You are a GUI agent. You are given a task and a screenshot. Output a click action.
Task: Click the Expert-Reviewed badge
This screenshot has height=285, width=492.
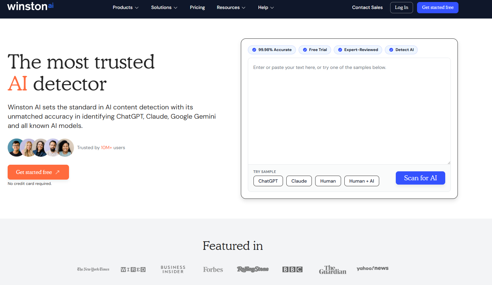tap(358, 50)
